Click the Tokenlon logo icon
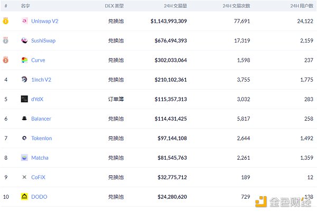 (24, 138)
